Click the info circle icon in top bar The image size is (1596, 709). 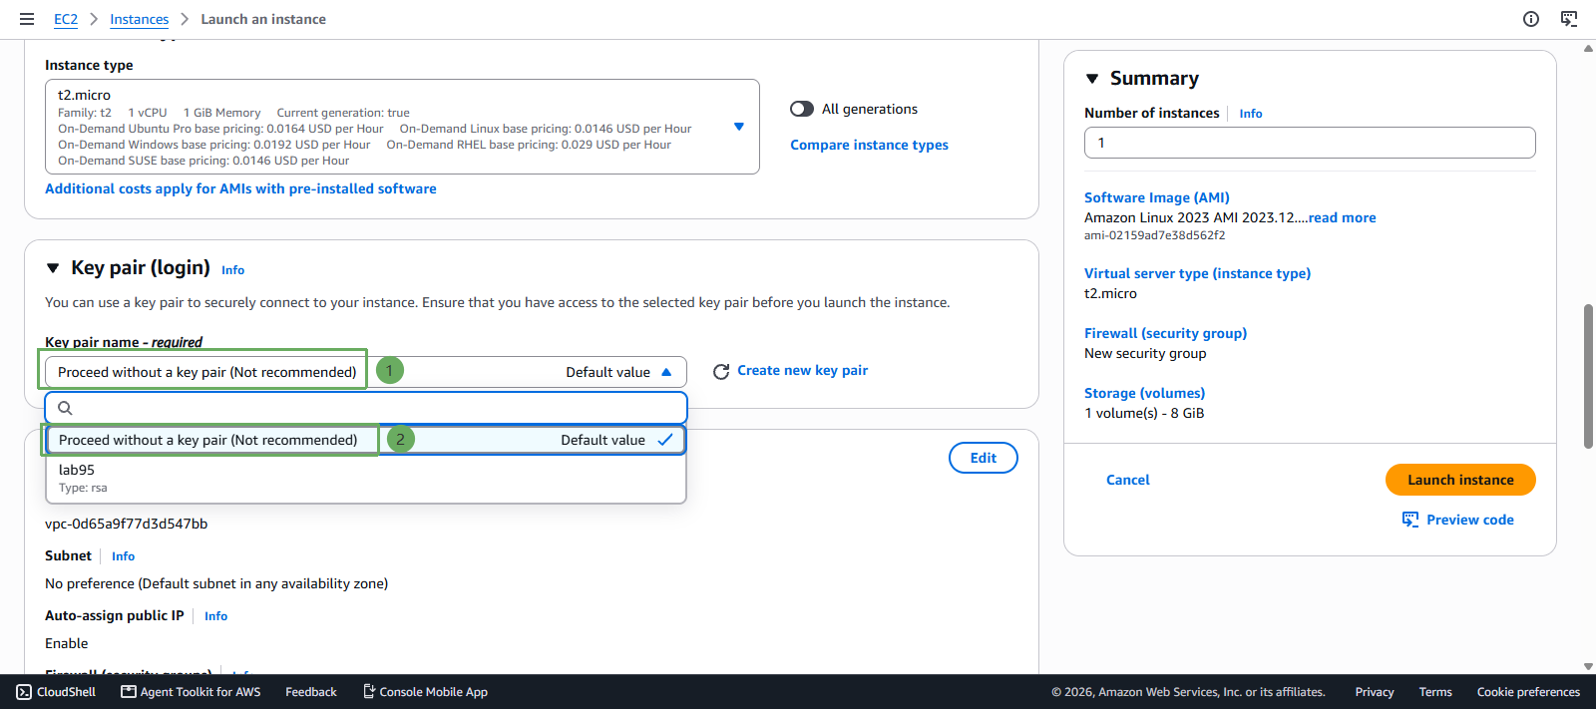[1531, 19]
